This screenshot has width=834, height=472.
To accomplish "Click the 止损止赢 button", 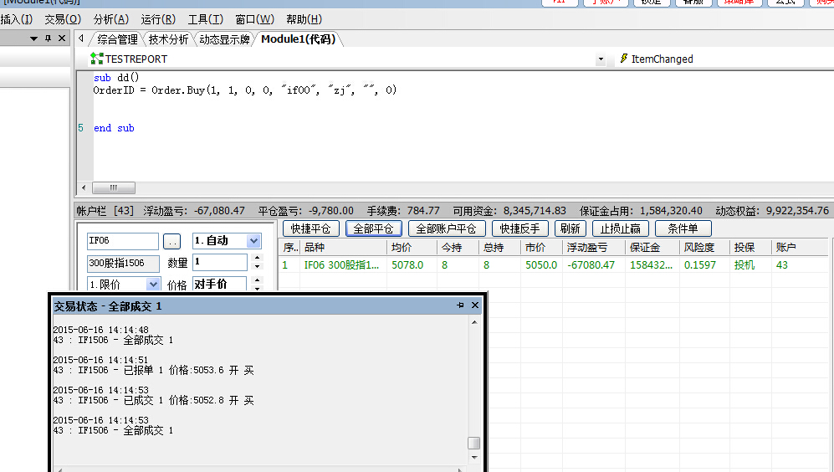I will 620,228.
